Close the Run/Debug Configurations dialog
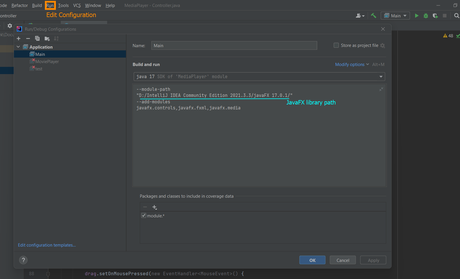The height and width of the screenshot is (279, 460). tap(383, 29)
